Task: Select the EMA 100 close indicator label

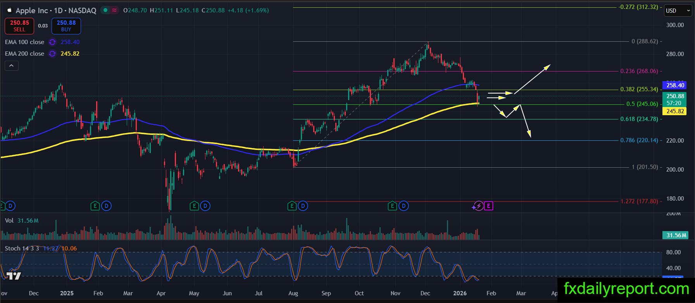Action: click(x=25, y=42)
